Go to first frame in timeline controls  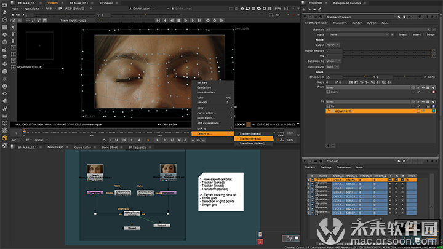[116, 140]
